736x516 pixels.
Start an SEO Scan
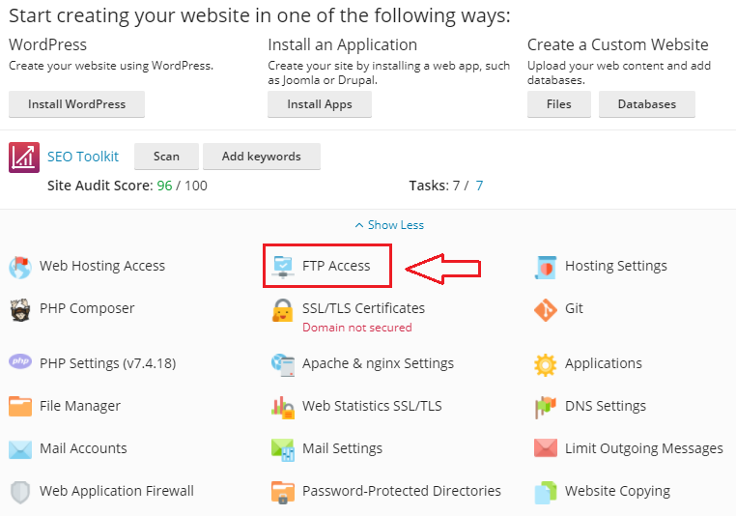click(167, 157)
